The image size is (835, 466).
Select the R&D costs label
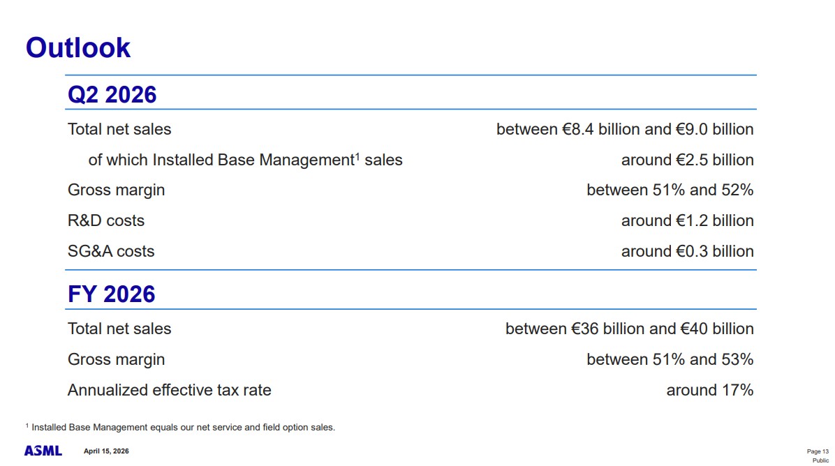click(106, 220)
